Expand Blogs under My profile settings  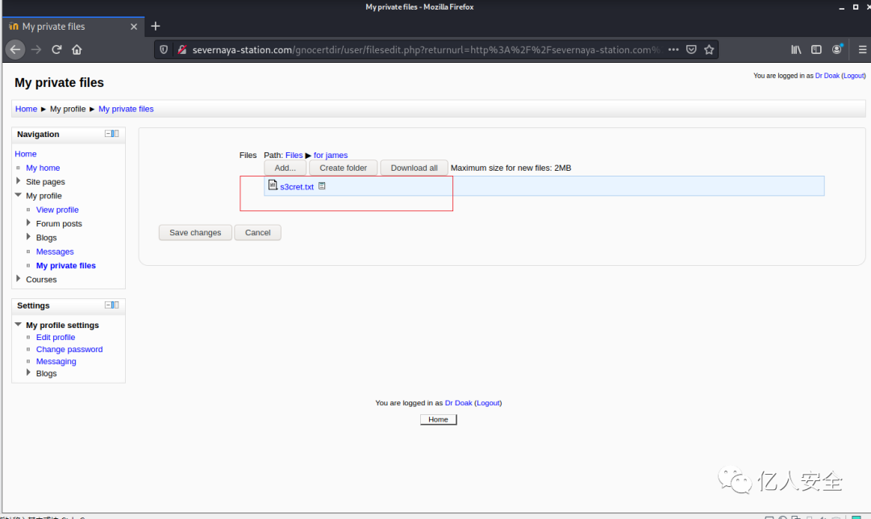point(28,372)
